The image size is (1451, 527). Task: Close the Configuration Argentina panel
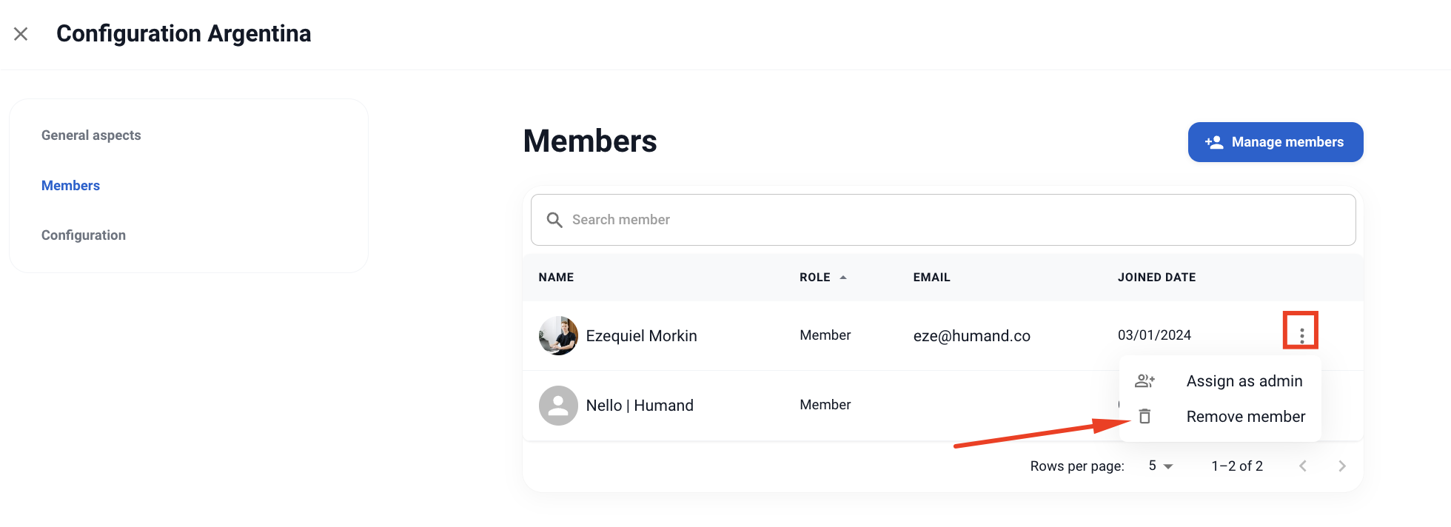click(21, 34)
